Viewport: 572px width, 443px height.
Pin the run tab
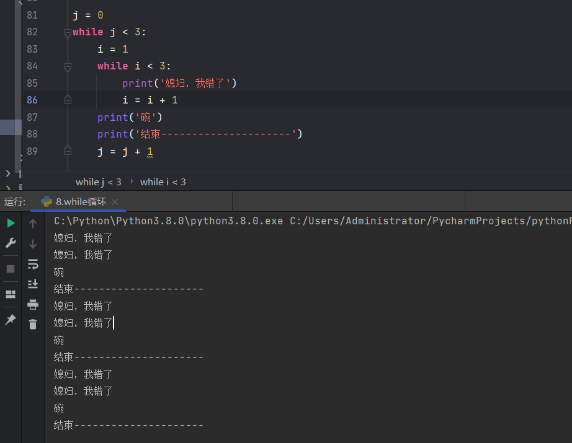(11, 320)
